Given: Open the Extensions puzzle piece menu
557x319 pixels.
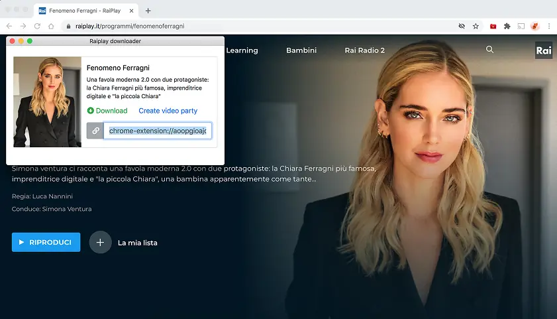Looking at the screenshot, I should (507, 26).
